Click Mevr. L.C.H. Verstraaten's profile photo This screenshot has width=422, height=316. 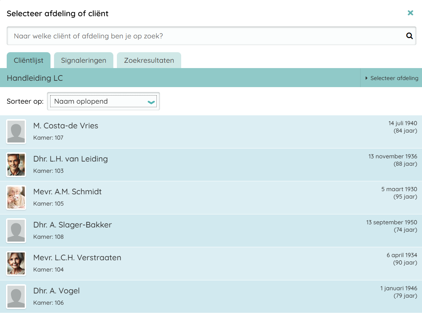tap(16, 263)
